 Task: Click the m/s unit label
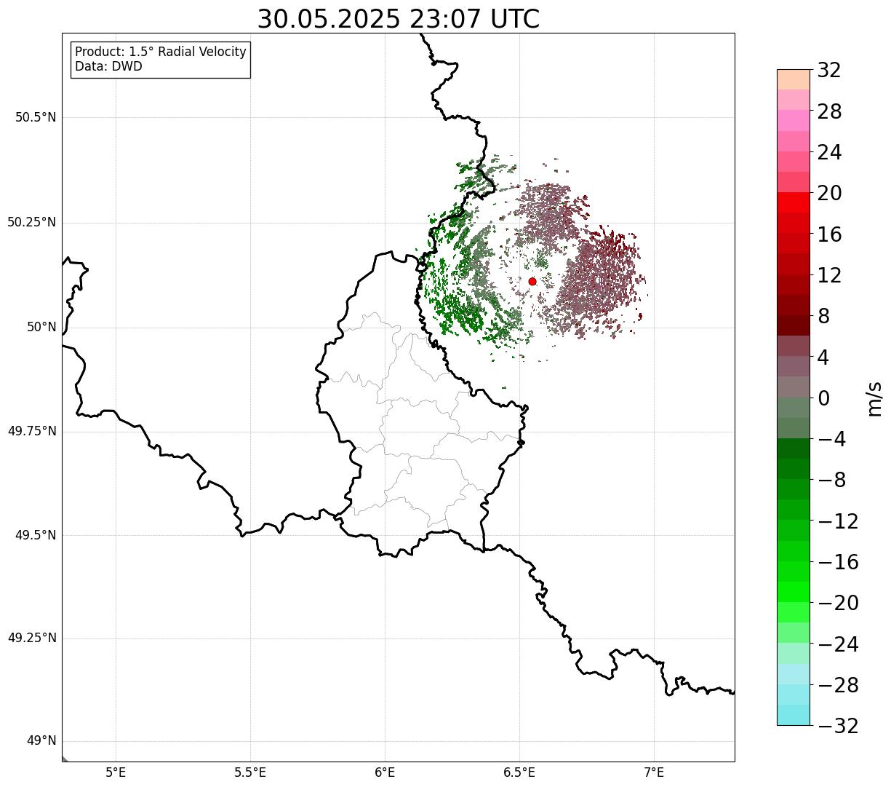[874, 398]
